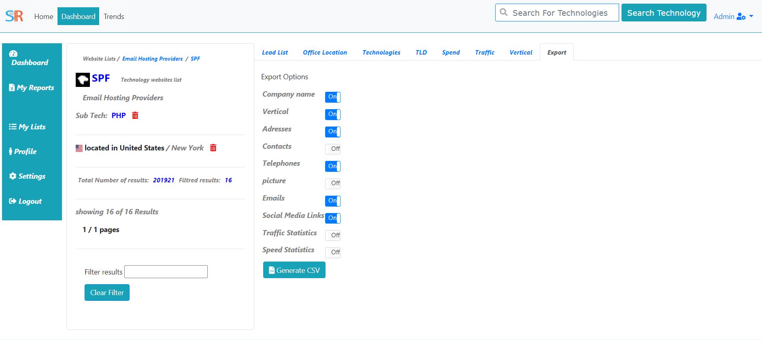Open Trends in top navigation

[x=114, y=17]
